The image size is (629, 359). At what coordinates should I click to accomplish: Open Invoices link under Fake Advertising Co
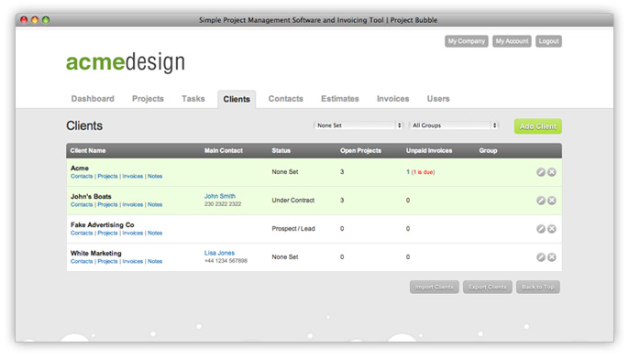[133, 234]
